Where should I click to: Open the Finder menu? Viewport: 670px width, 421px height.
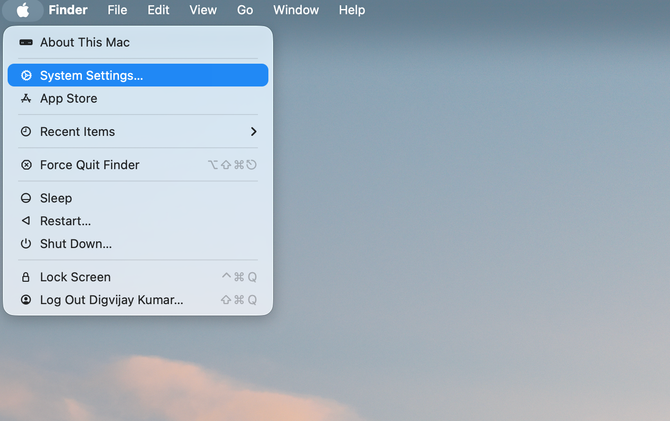coord(68,10)
